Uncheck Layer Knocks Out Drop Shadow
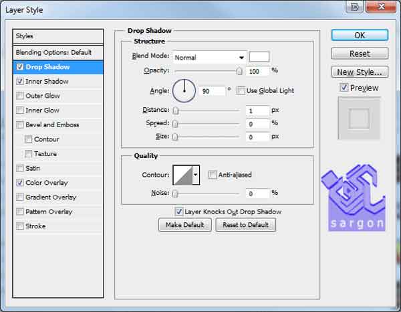This screenshot has height=312, width=401. [x=178, y=212]
